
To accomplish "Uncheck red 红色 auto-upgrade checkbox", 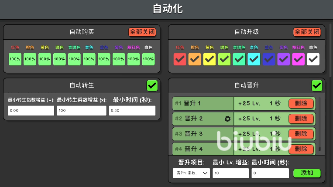I will coord(180,59).
